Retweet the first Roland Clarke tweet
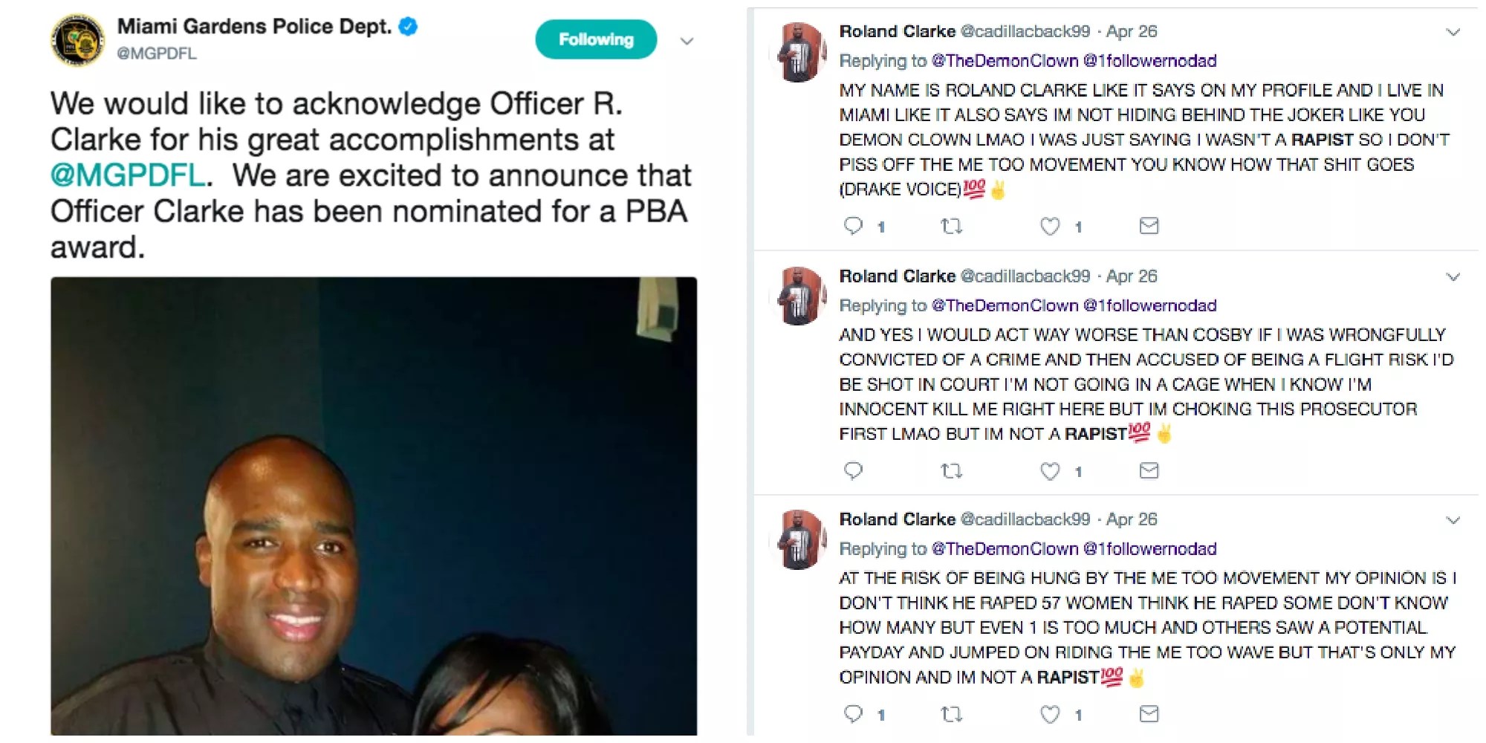This screenshot has height=743, width=1486. pyautogui.click(x=951, y=226)
